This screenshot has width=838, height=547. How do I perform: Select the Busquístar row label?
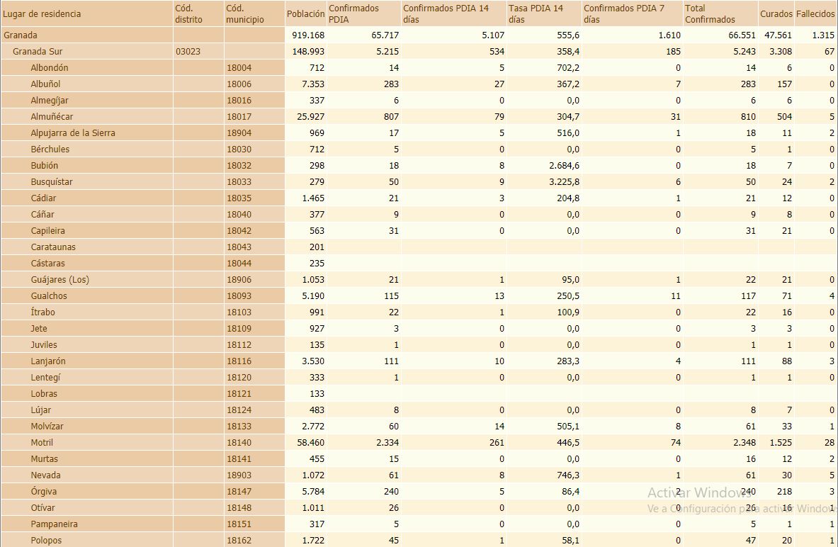click(x=51, y=182)
